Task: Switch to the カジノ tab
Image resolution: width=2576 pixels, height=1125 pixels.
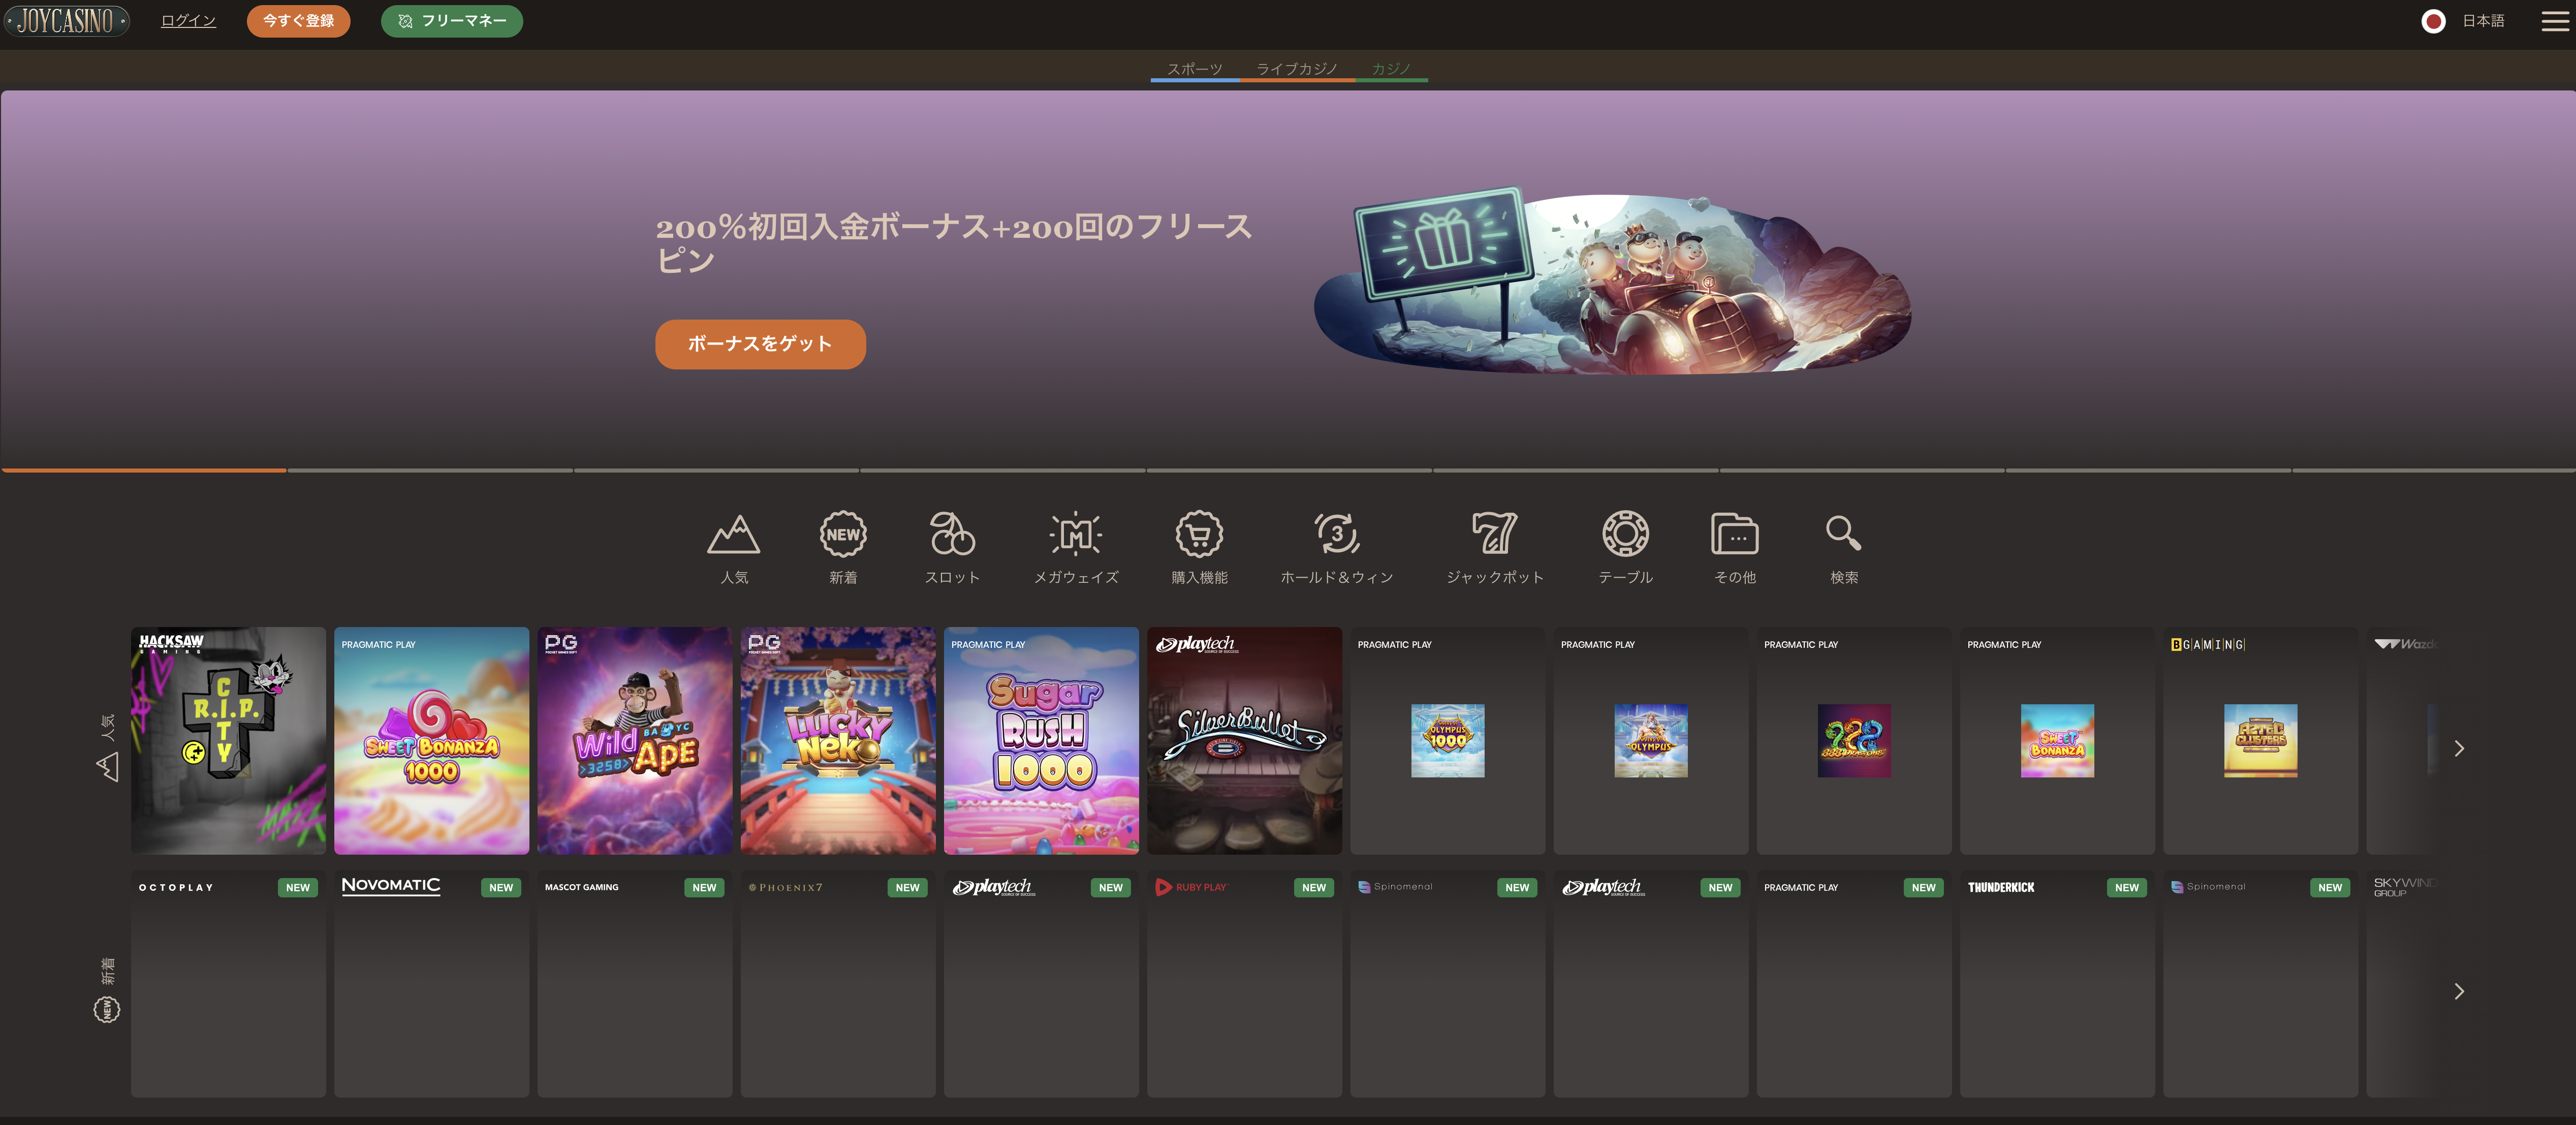Action: coord(1390,69)
